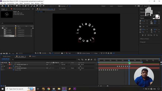Viewport: 162px width, 91px height.
Task: Select the Pan Behind anchor point tool
Action: [20, 6]
